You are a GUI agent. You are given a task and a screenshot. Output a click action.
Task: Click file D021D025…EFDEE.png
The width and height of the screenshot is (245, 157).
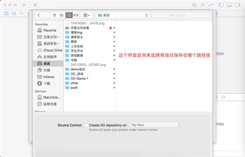(90, 65)
